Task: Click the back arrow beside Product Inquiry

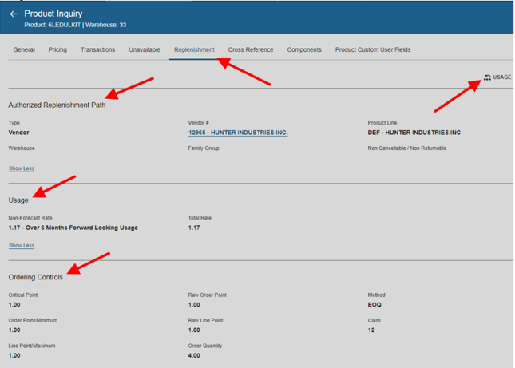Action: click(x=14, y=14)
